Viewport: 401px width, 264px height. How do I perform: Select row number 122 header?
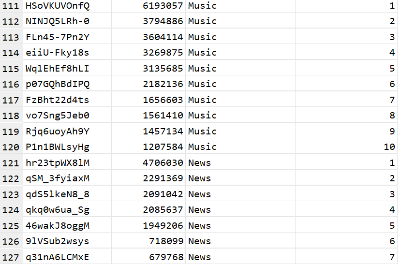click(11, 178)
